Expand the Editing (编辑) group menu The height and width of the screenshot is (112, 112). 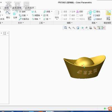click(69, 23)
